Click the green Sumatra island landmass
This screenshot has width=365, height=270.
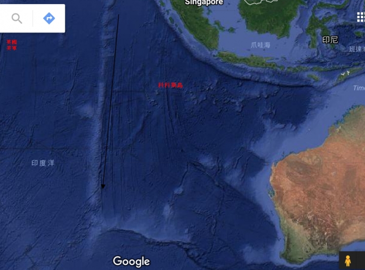[198, 24]
